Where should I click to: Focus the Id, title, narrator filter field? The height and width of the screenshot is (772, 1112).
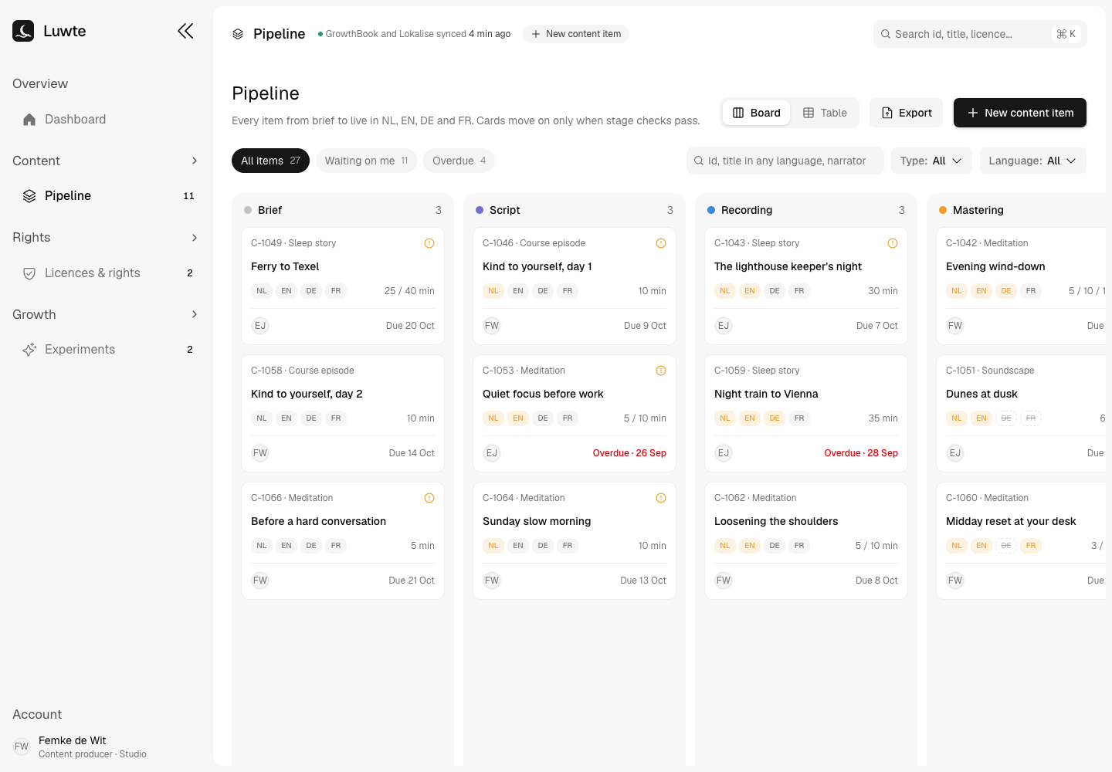pos(785,161)
